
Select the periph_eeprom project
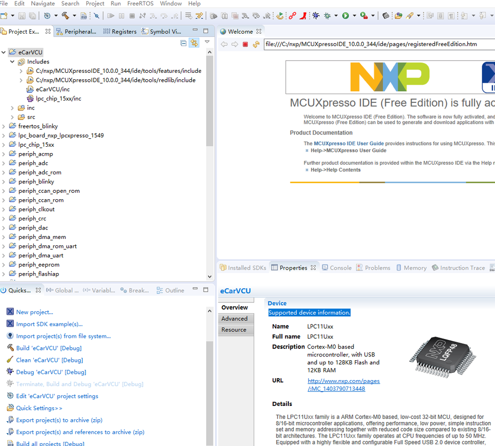tap(39, 265)
